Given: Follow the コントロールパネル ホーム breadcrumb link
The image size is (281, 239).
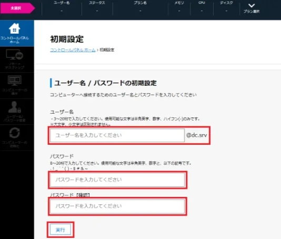Looking at the screenshot, I should [x=73, y=50].
